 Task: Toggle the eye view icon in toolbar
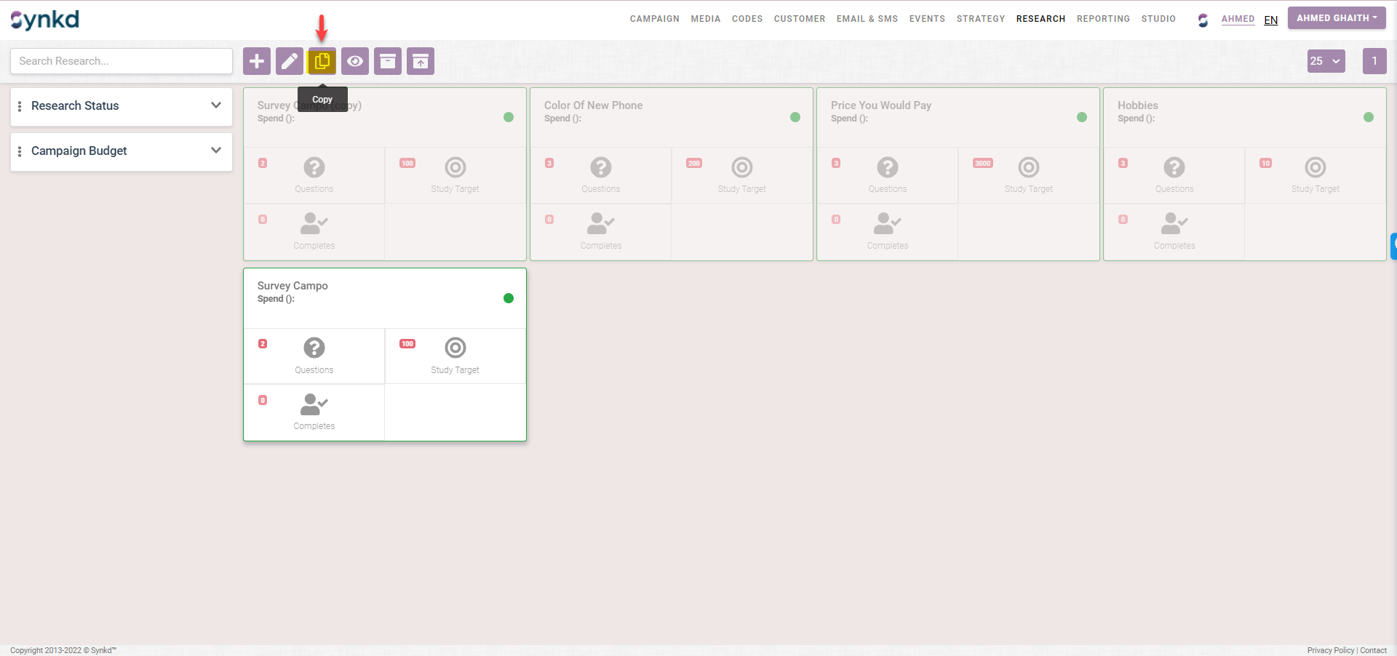pos(355,61)
